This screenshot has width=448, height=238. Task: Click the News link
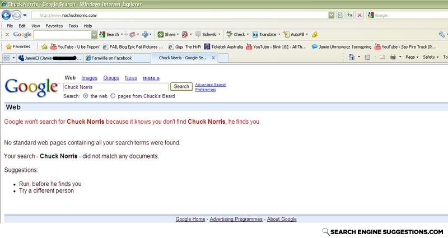click(131, 78)
